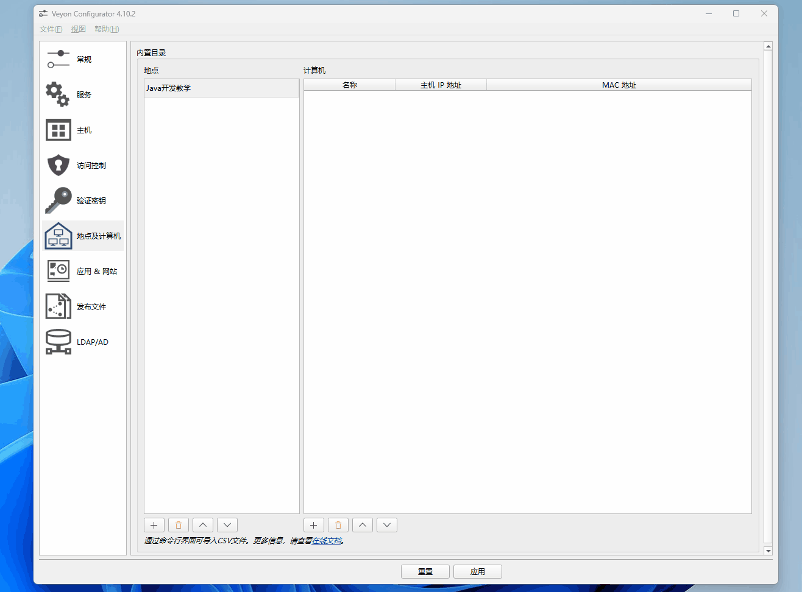Sort computers by 主机 IP 地址 column header

[x=441, y=85]
